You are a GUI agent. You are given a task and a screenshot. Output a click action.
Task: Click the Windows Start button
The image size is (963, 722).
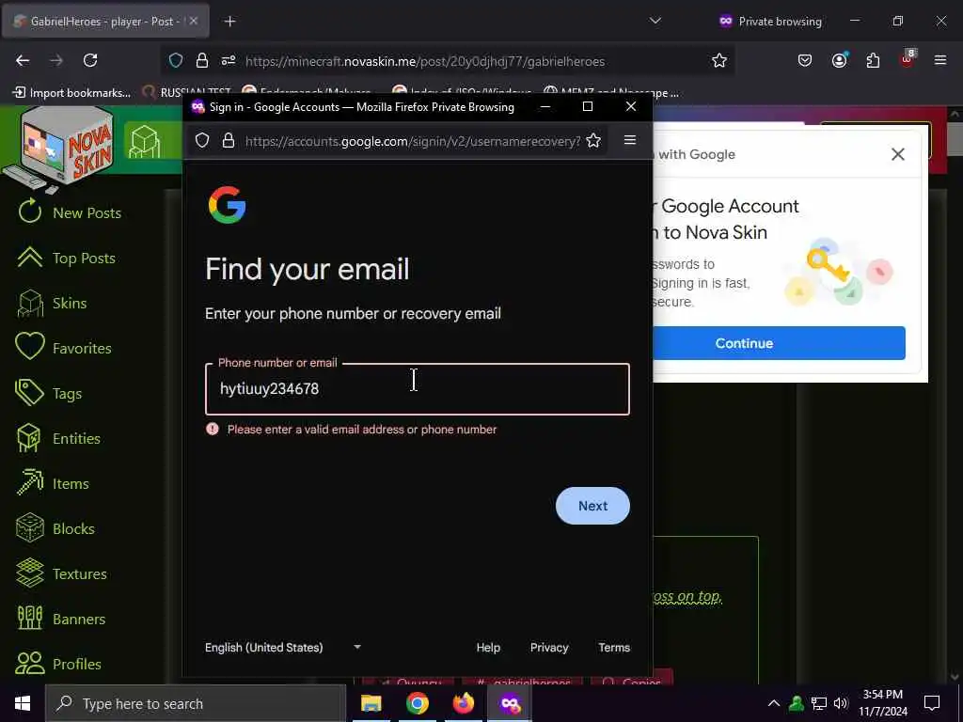[23, 703]
